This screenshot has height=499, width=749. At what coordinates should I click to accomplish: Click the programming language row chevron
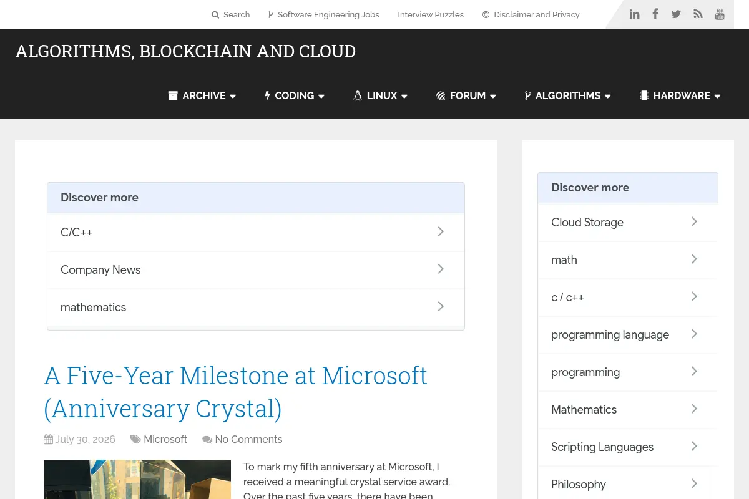(x=694, y=334)
